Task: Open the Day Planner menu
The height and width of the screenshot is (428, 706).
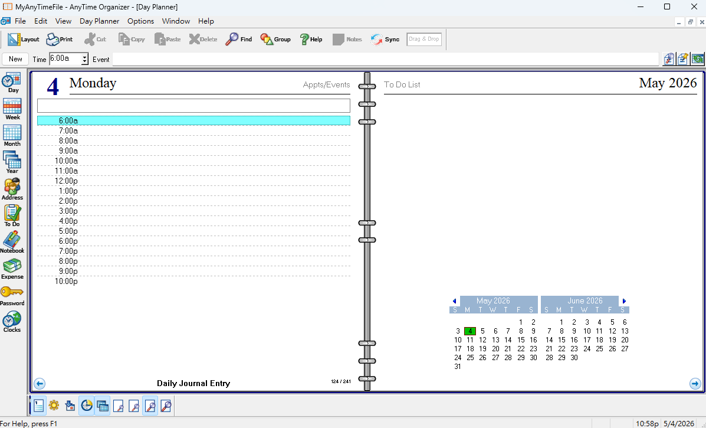Action: point(99,21)
